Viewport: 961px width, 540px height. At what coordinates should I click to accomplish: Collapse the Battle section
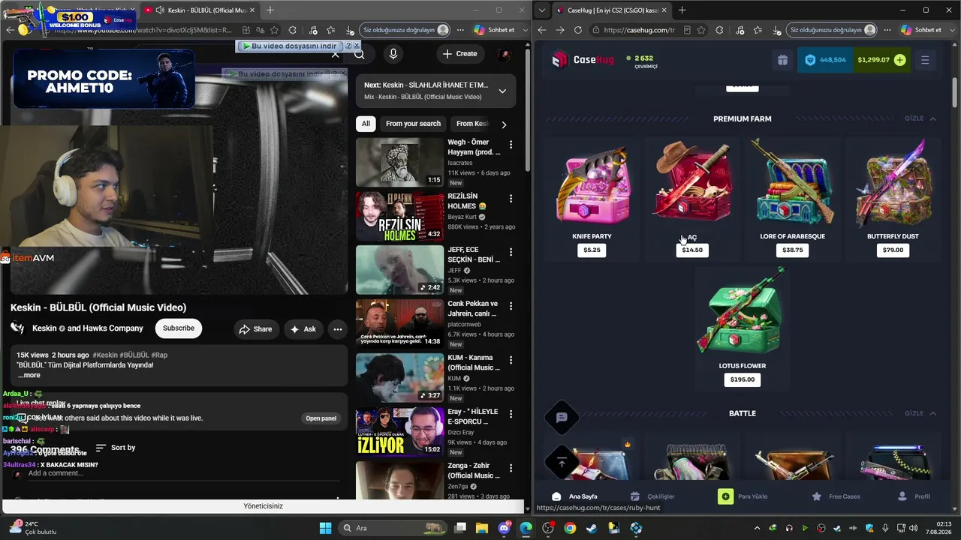coord(920,413)
